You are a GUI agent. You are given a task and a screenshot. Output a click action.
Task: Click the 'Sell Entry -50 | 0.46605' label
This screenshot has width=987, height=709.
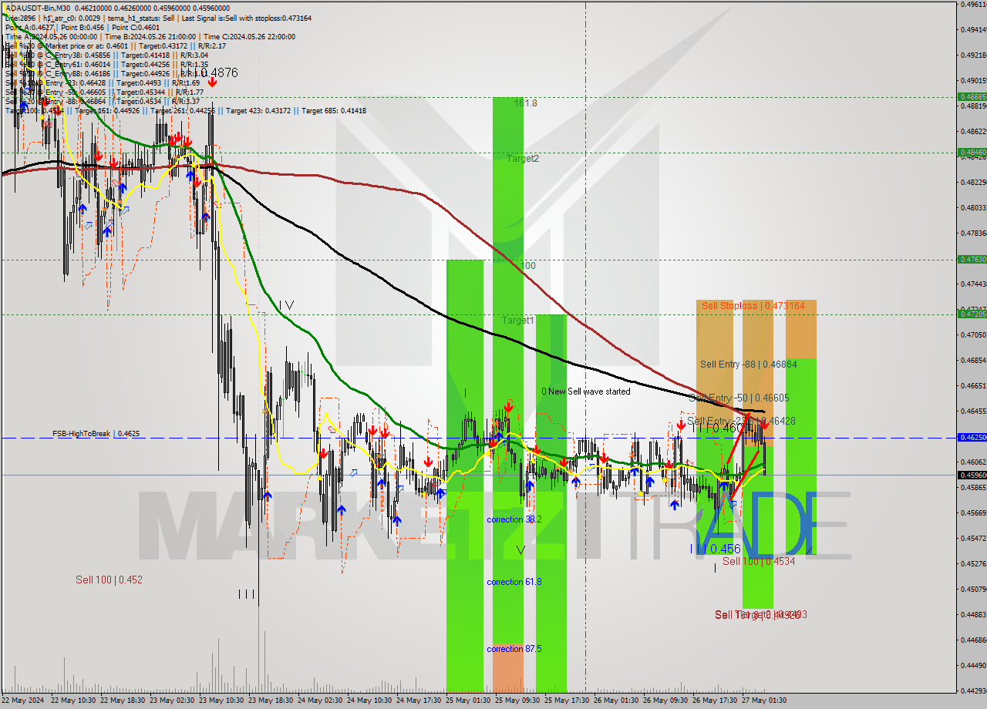(739, 398)
